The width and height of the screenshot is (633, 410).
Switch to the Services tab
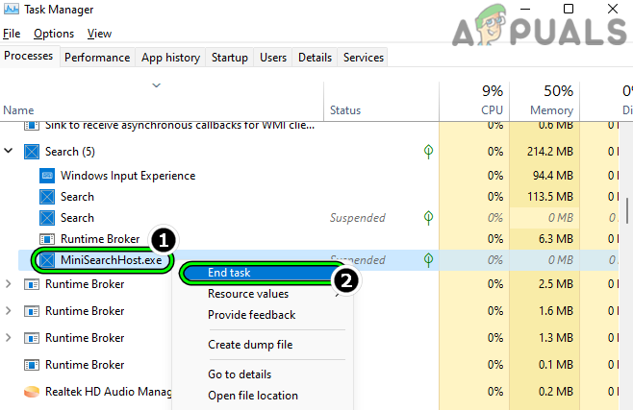coord(364,58)
